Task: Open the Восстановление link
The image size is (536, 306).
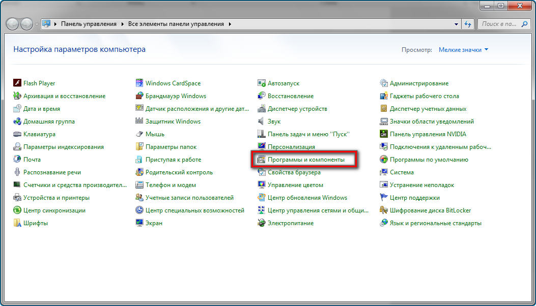Action: (291, 96)
